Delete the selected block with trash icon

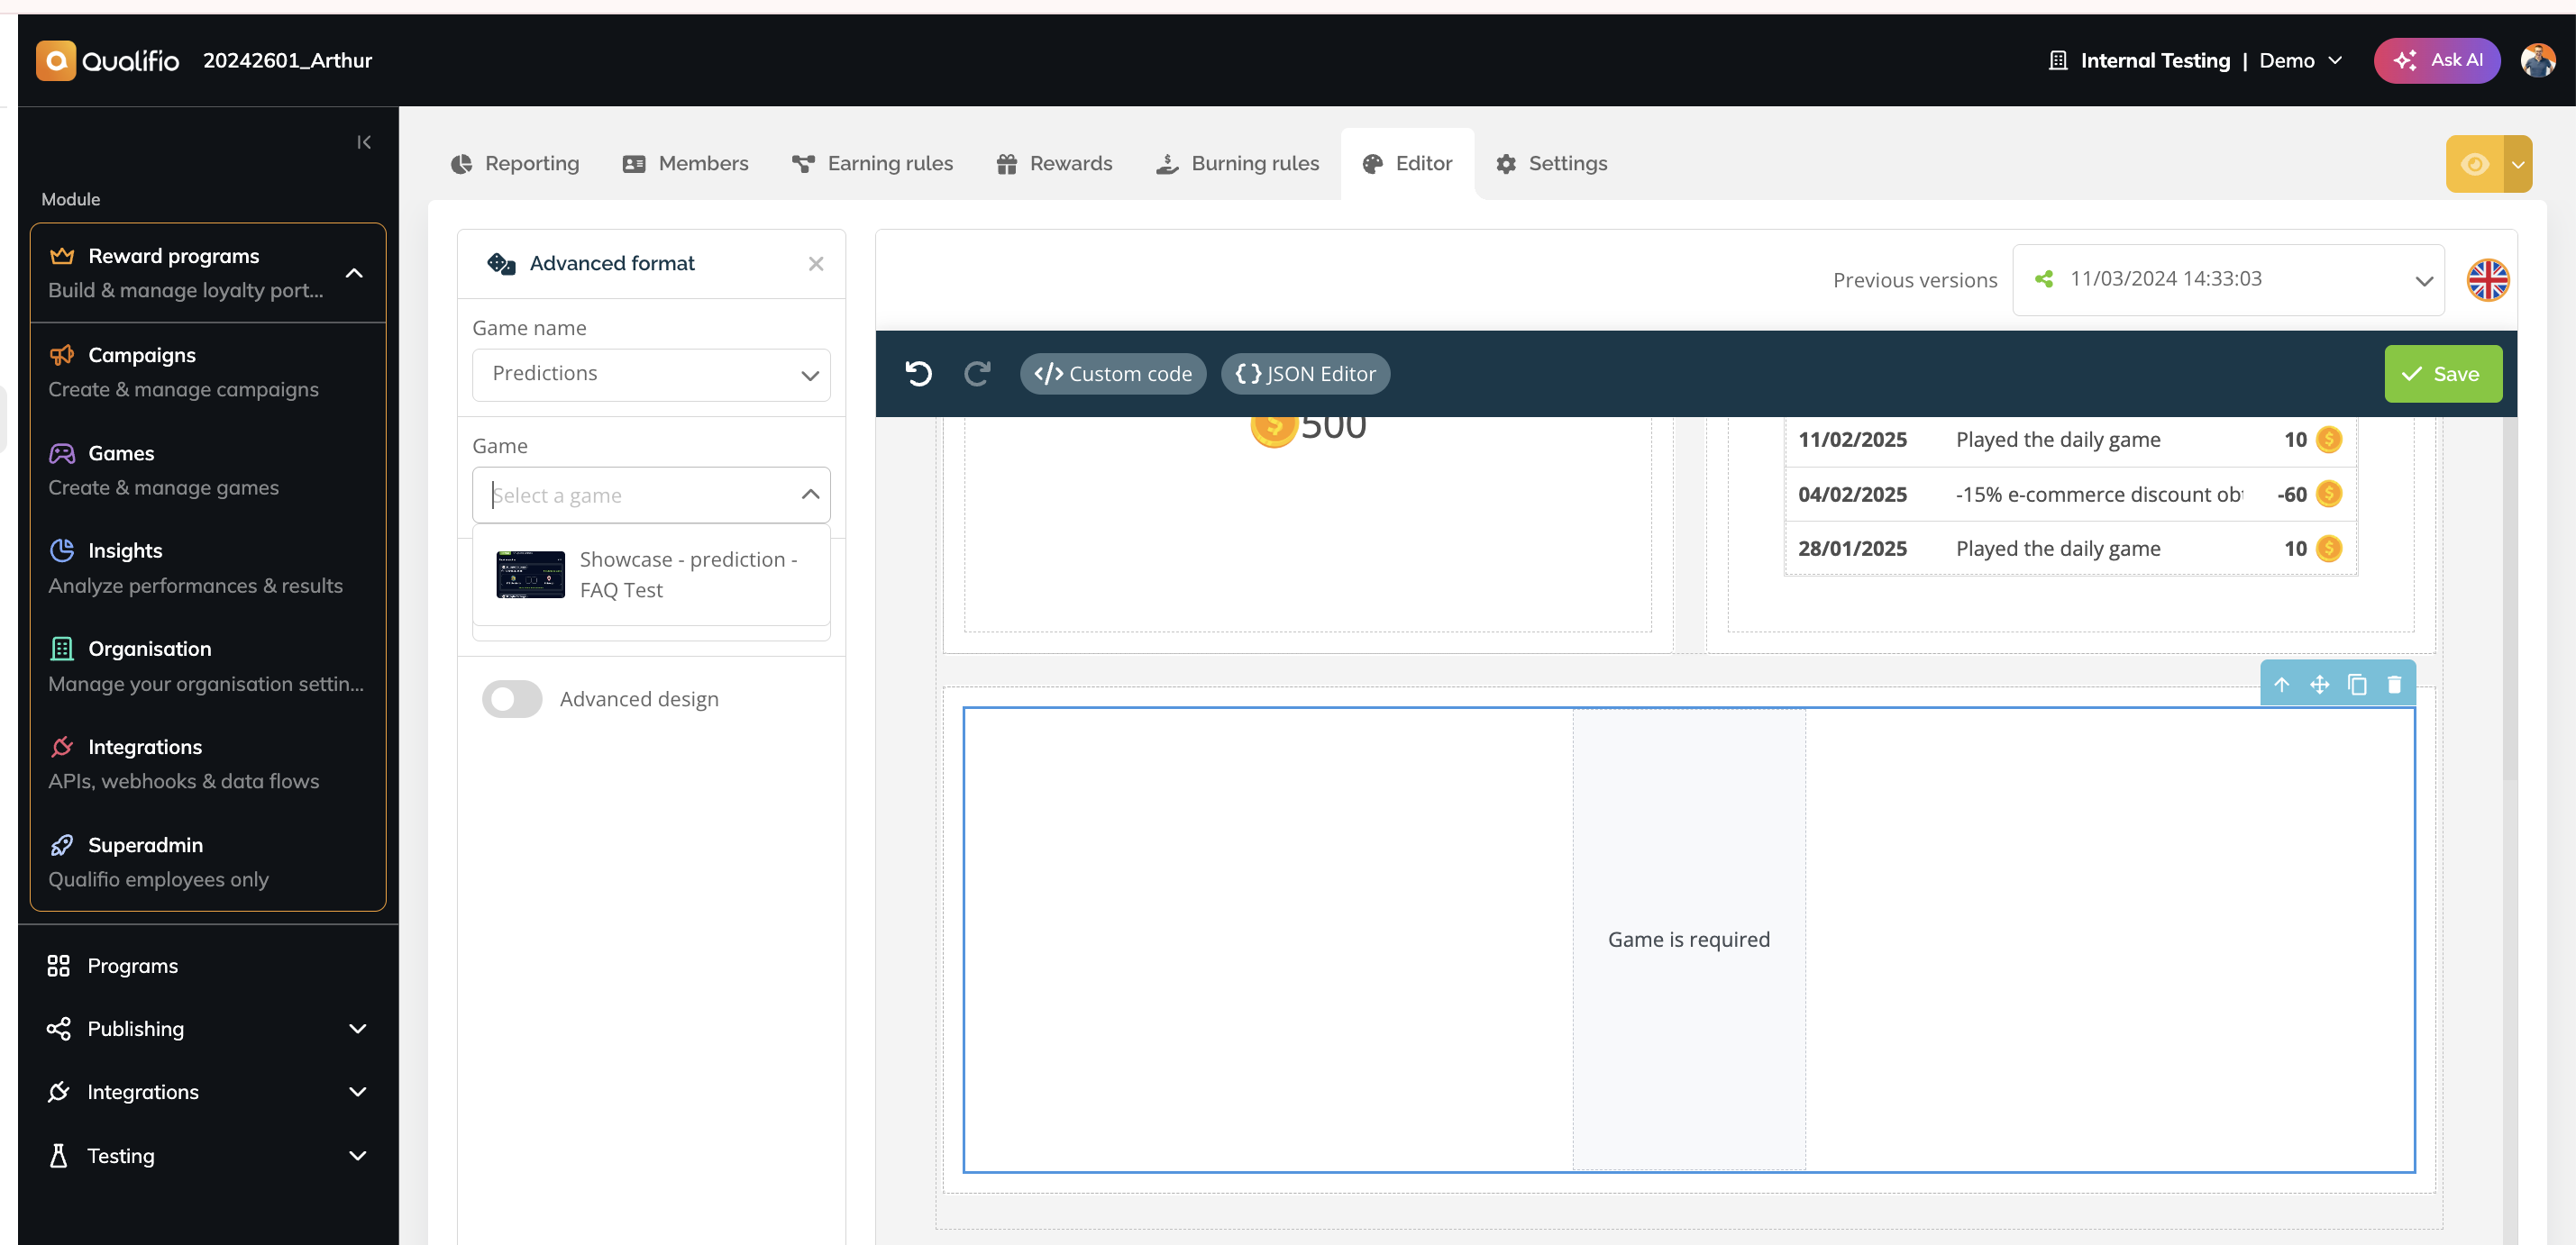coord(2394,685)
